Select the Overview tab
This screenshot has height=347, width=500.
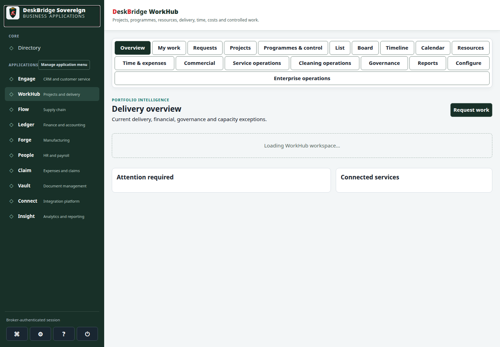tap(133, 48)
